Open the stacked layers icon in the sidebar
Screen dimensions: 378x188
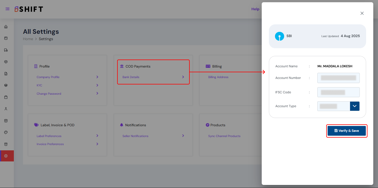(x=6, y=85)
